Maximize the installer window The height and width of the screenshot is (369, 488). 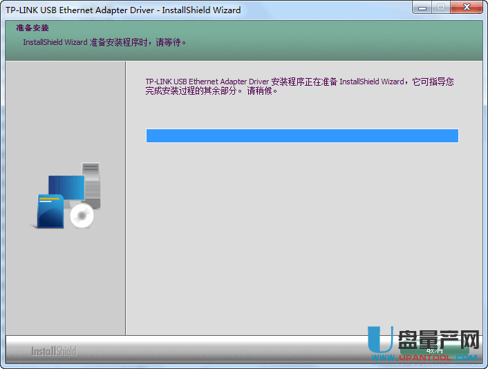point(441,8)
